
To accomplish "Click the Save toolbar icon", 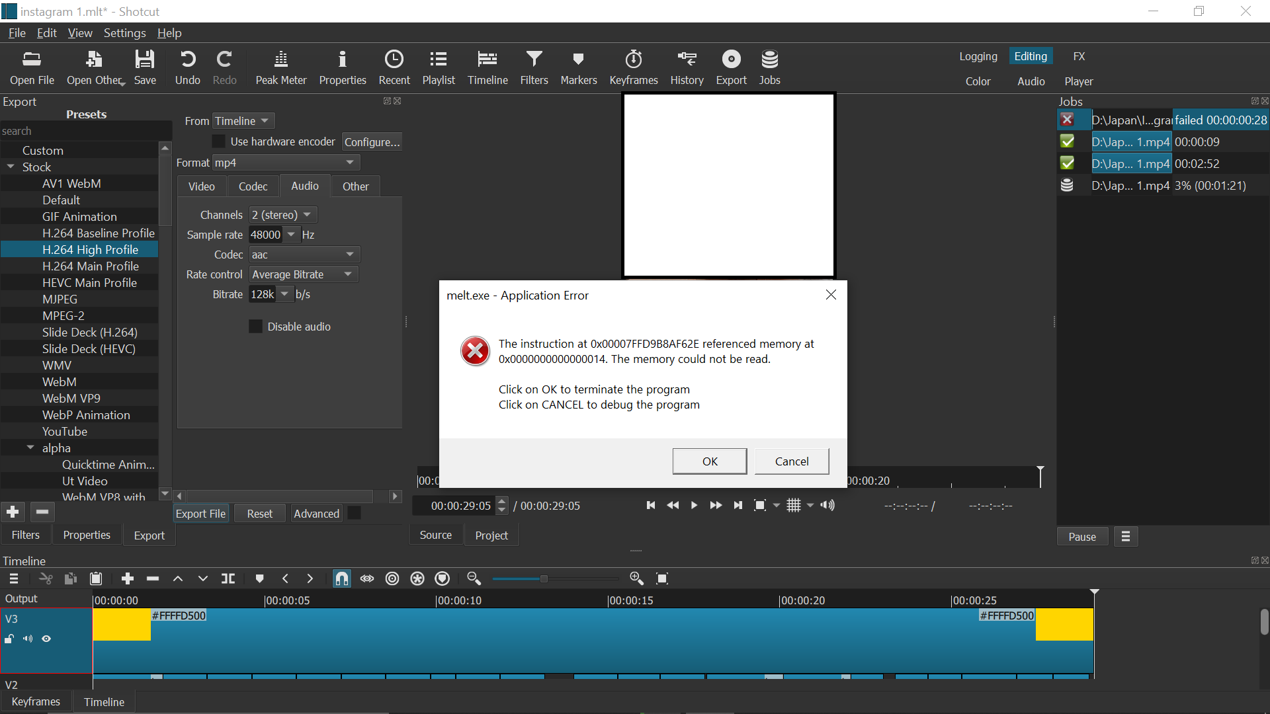I will point(145,67).
